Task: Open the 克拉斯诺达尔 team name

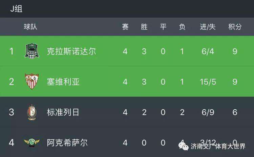Action: (71, 51)
